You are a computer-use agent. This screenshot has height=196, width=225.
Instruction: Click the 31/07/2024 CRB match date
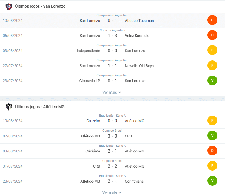tap(13, 166)
